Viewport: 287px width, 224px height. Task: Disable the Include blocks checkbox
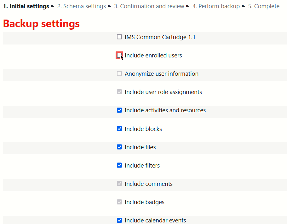pyautogui.click(x=119, y=129)
